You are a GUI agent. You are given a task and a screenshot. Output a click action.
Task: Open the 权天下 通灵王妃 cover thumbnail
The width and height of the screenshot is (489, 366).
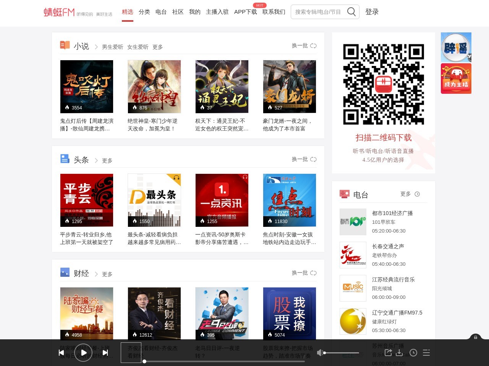coord(222,87)
